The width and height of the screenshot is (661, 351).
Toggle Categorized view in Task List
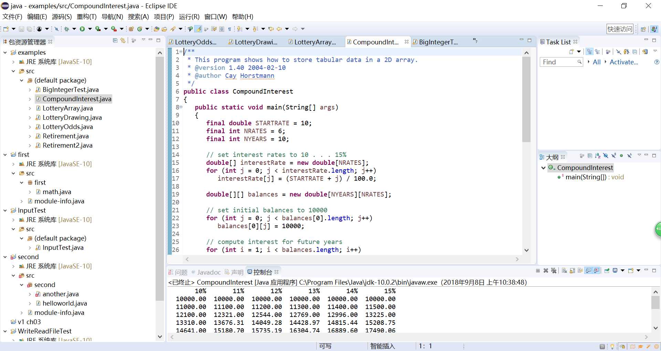click(x=589, y=52)
